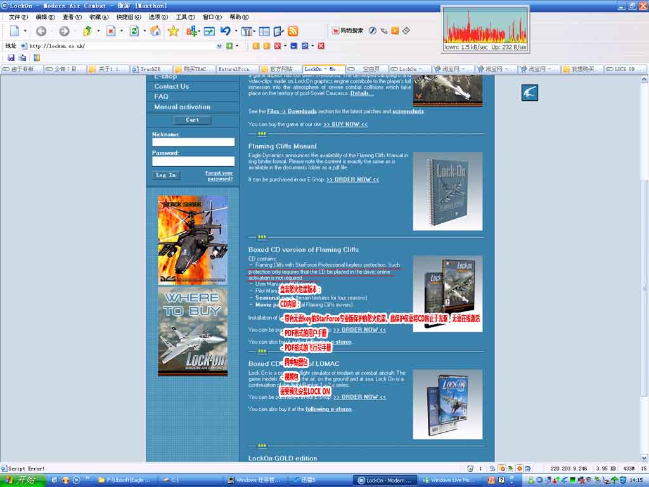
Task: Open the 编辑 (Edit) menu
Action: pyautogui.click(x=45, y=17)
